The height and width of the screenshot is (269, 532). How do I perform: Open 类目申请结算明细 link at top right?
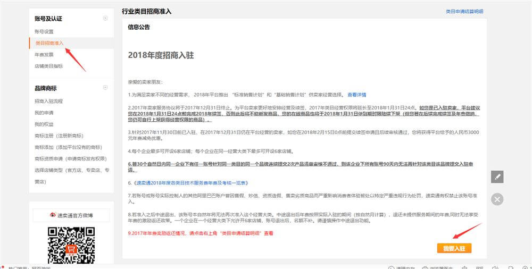[464, 11]
